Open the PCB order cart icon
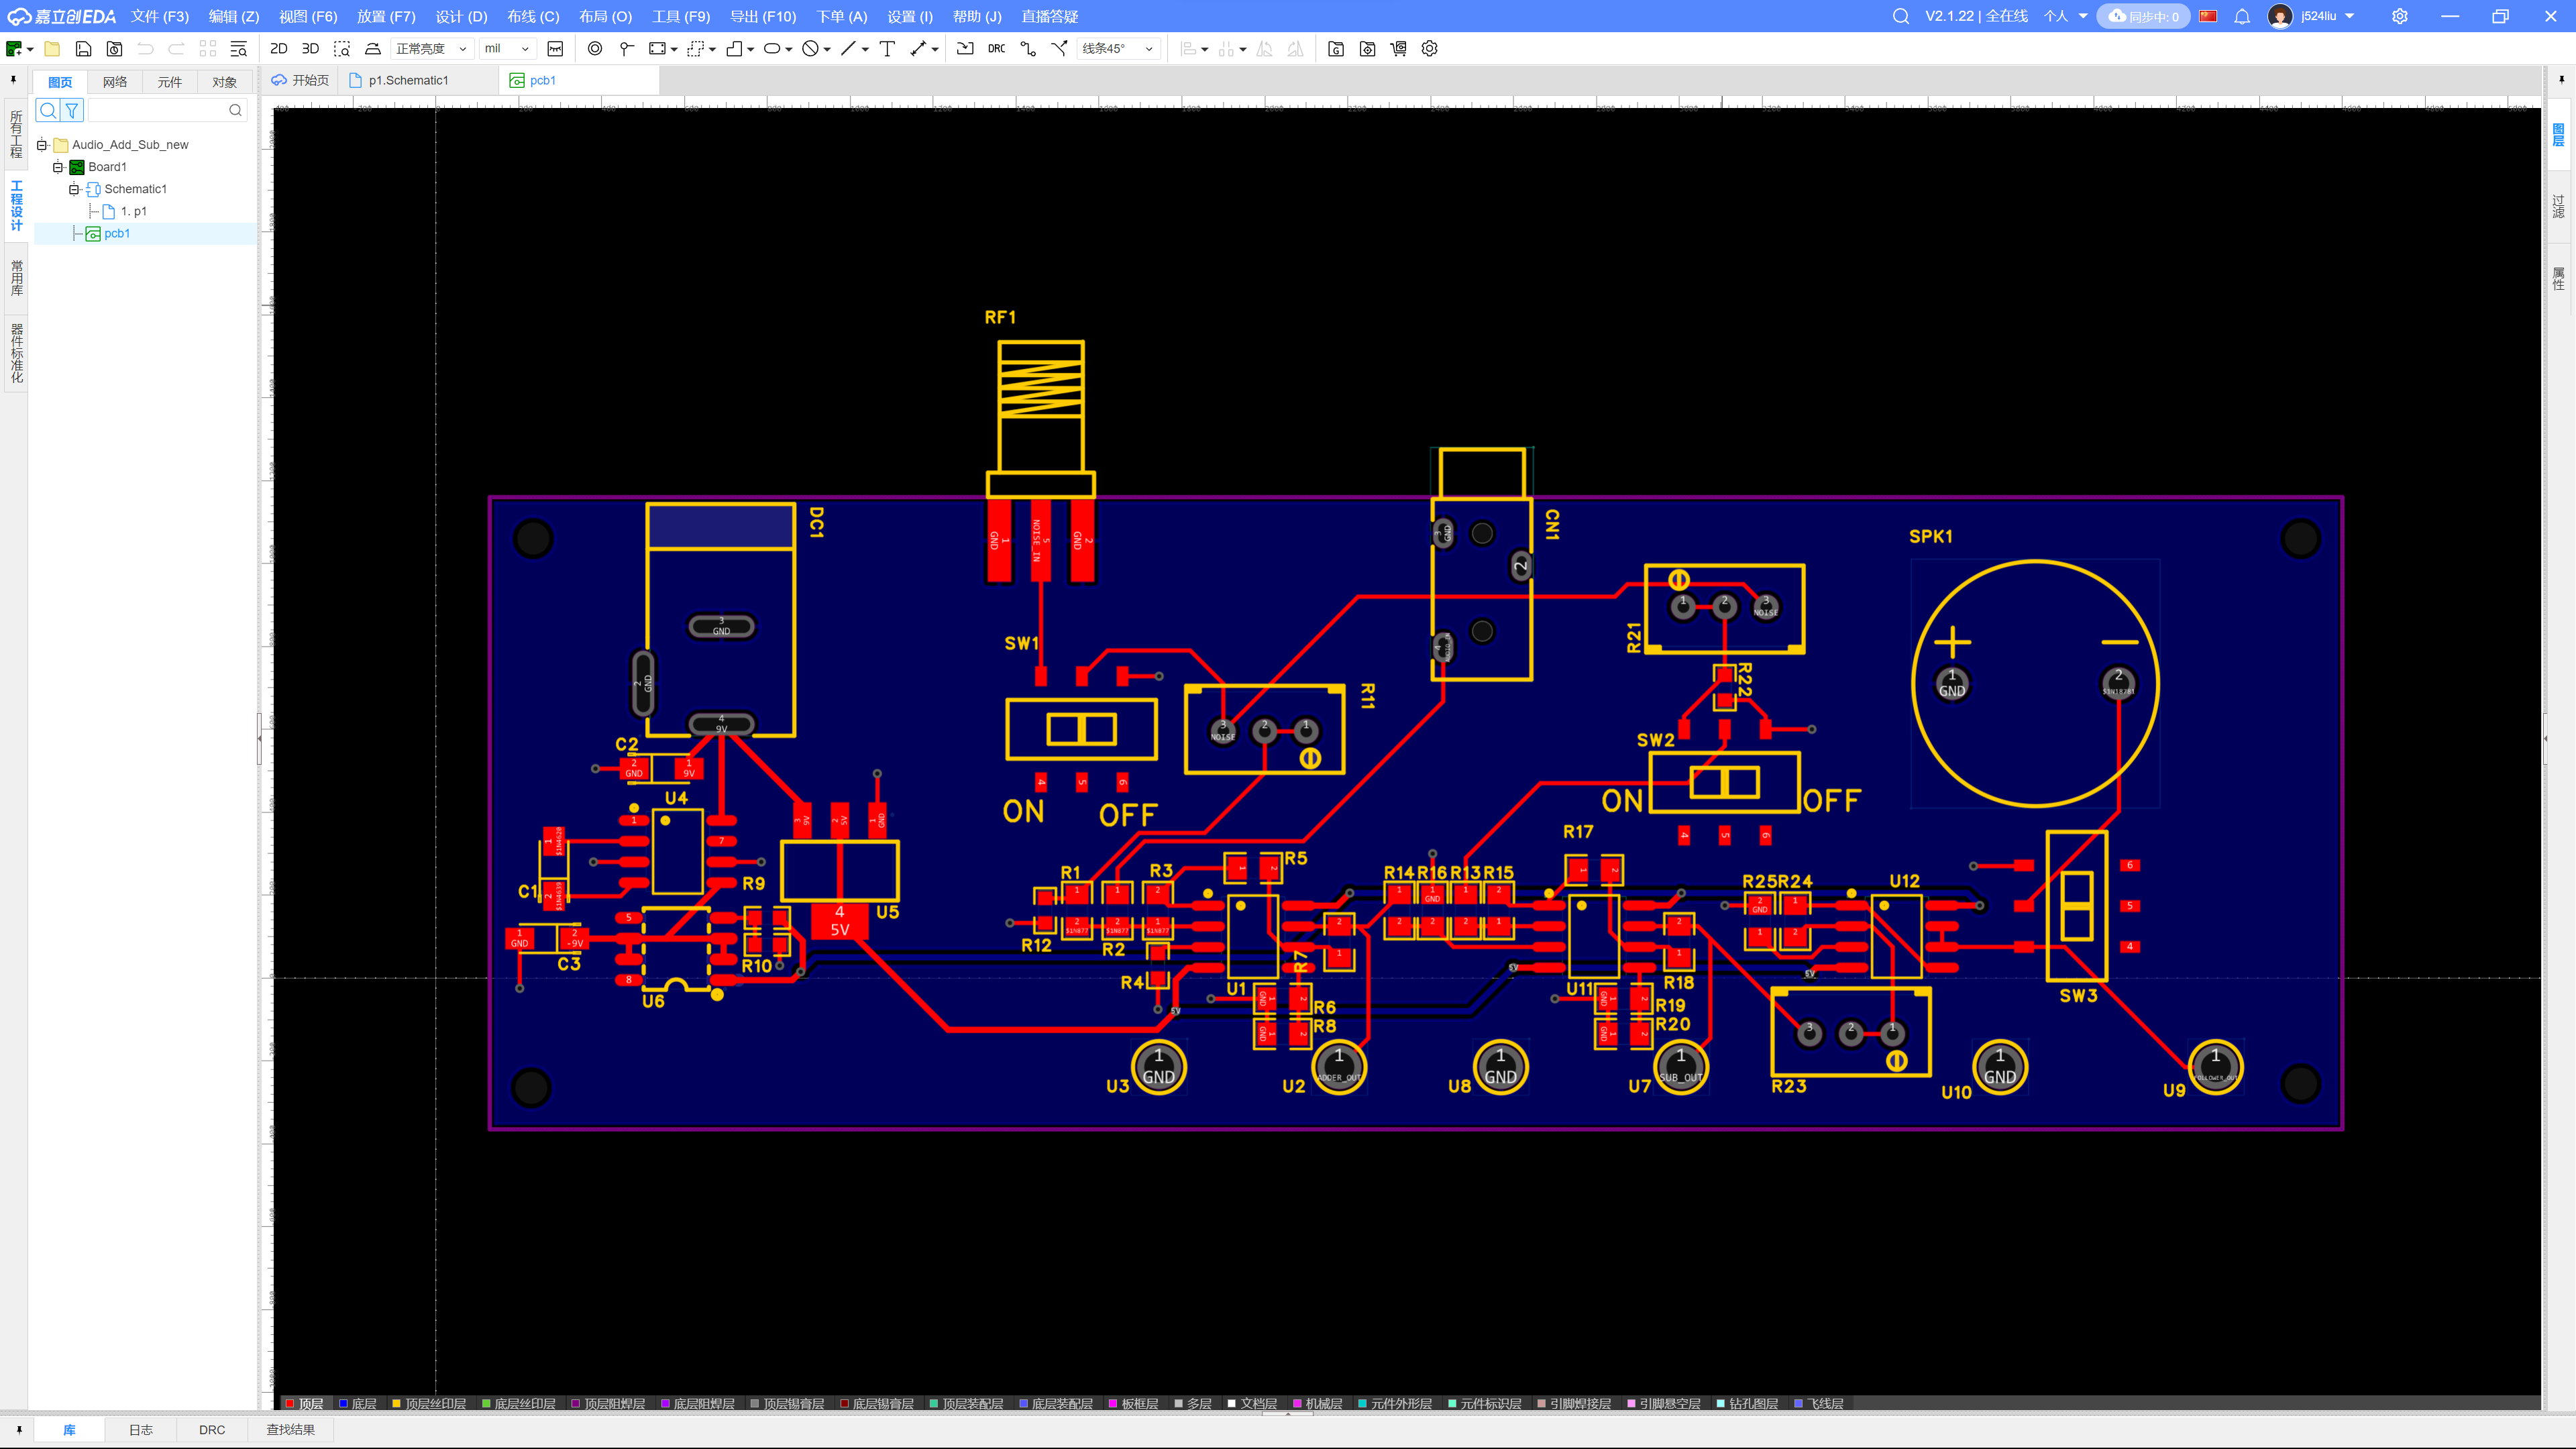Image resolution: width=2576 pixels, height=1449 pixels. click(1399, 49)
